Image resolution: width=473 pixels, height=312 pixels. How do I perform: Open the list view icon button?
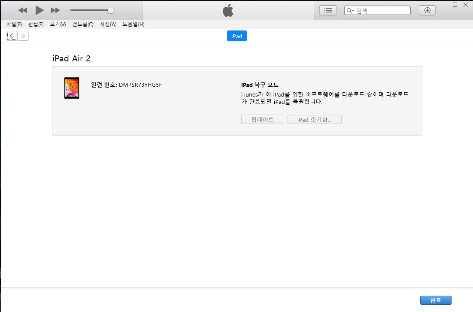pos(328,10)
